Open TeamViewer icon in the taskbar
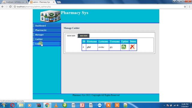Viewport: 192px width, 108px height. 100,105
